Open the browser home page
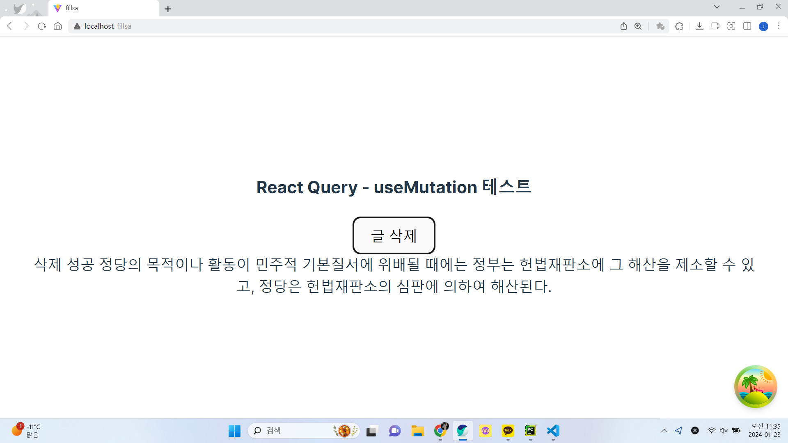Viewport: 788px width, 443px height. 58,26
